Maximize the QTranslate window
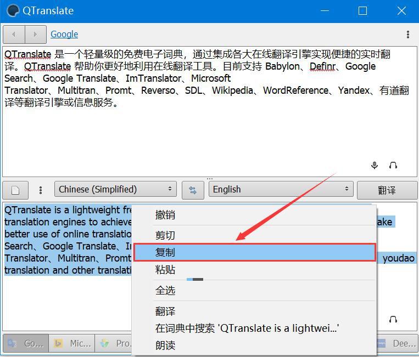419x357 pixels. click(x=362, y=11)
